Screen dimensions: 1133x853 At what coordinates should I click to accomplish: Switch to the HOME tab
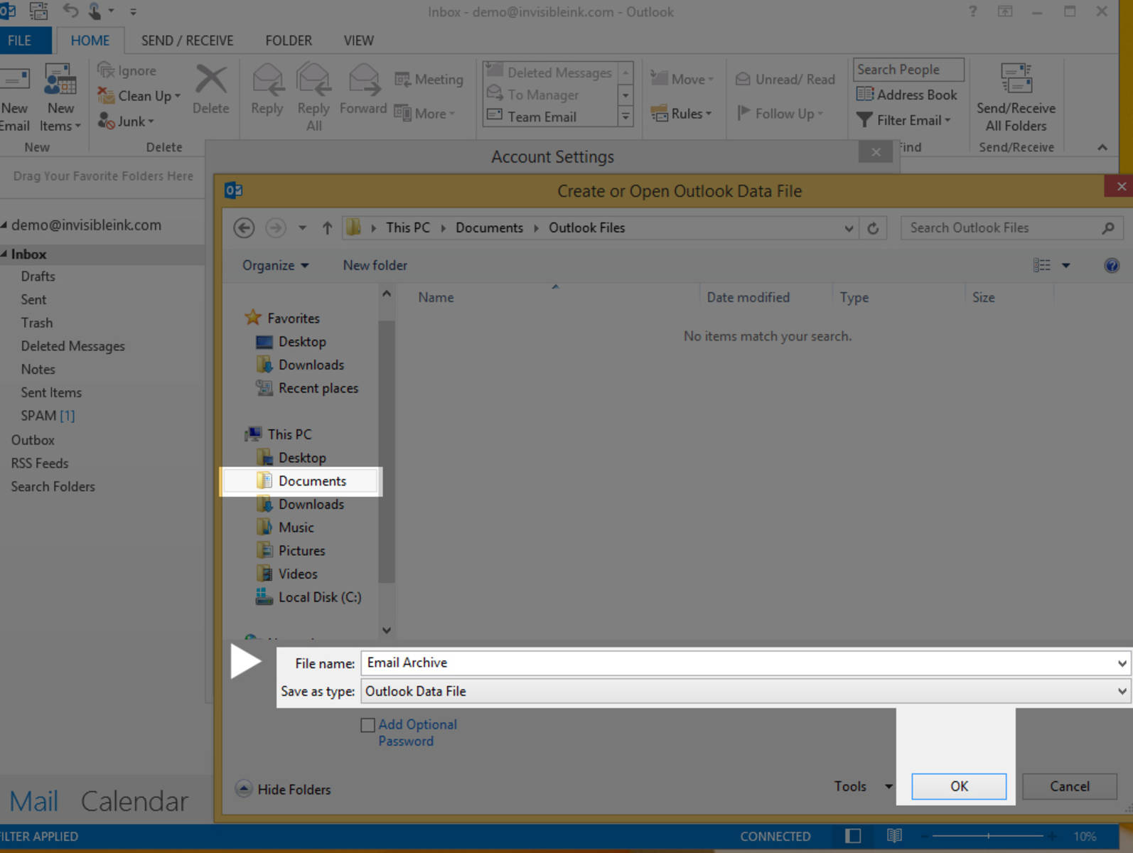coord(90,41)
